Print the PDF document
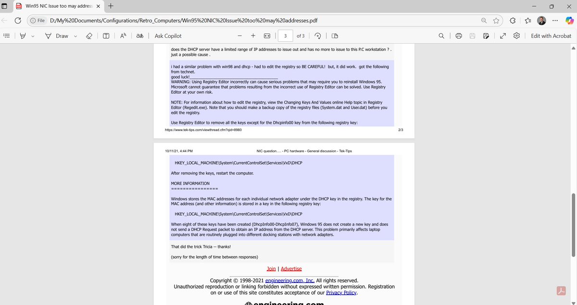The height and width of the screenshot is (305, 577). point(459,36)
